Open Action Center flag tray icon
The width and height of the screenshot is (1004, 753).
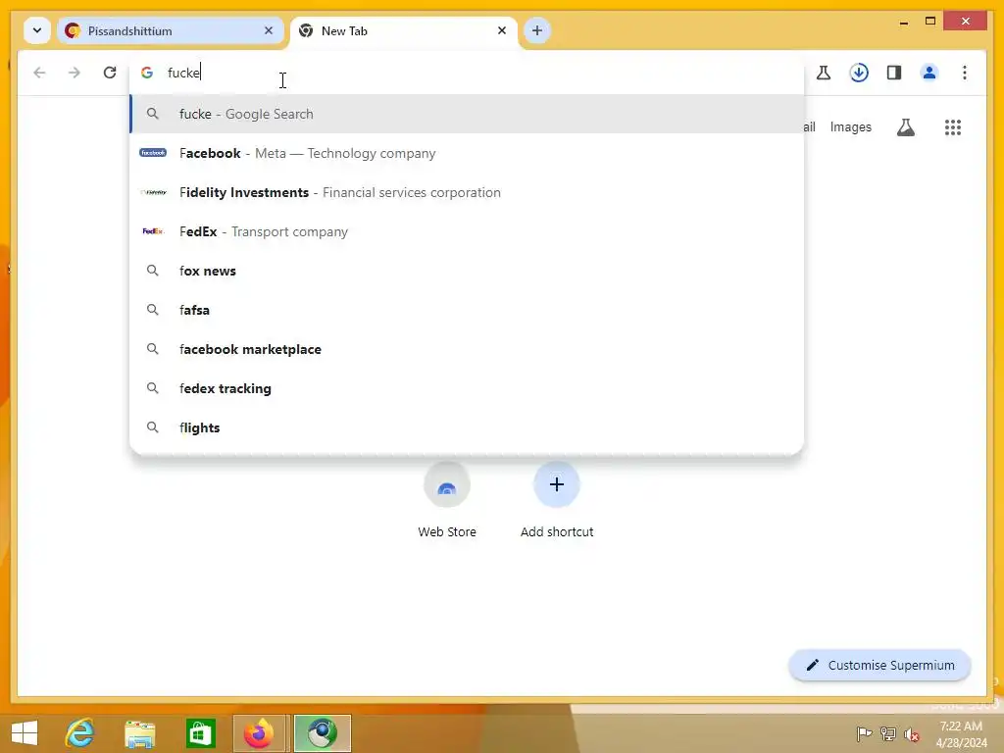pos(864,733)
